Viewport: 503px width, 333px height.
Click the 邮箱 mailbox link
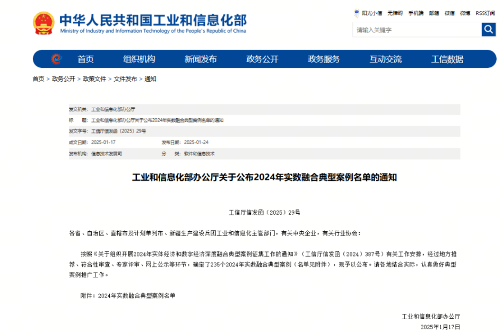coord(434,13)
